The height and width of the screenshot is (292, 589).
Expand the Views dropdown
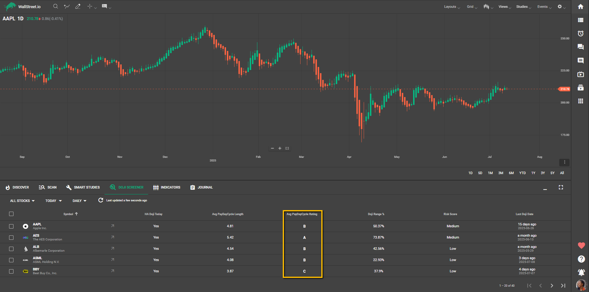point(505,7)
